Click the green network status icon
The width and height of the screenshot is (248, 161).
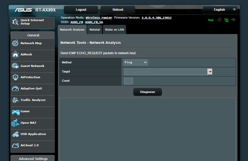226,20
